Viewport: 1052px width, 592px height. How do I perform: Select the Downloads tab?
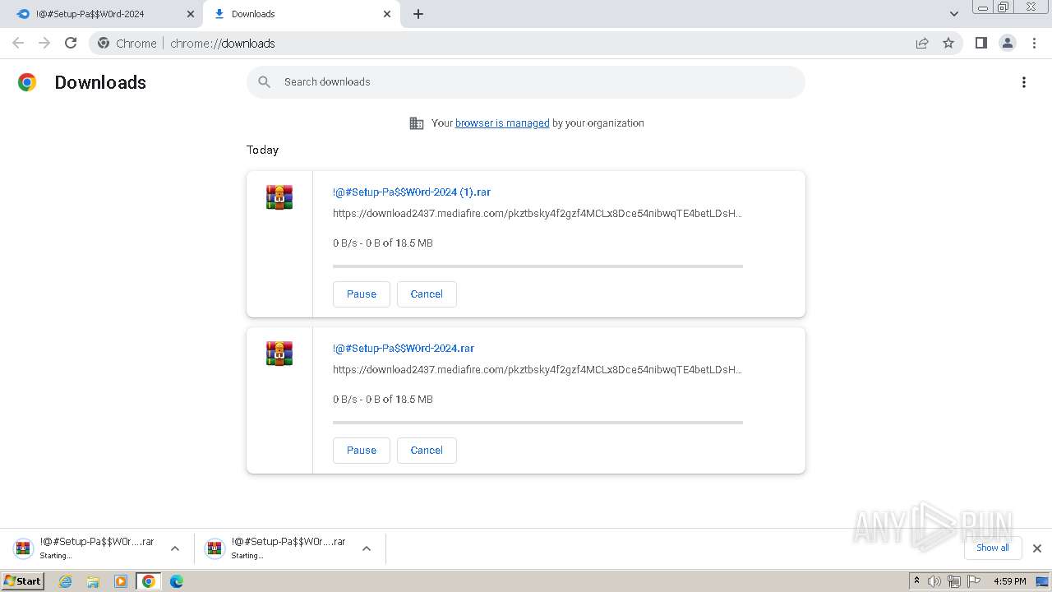[302, 14]
